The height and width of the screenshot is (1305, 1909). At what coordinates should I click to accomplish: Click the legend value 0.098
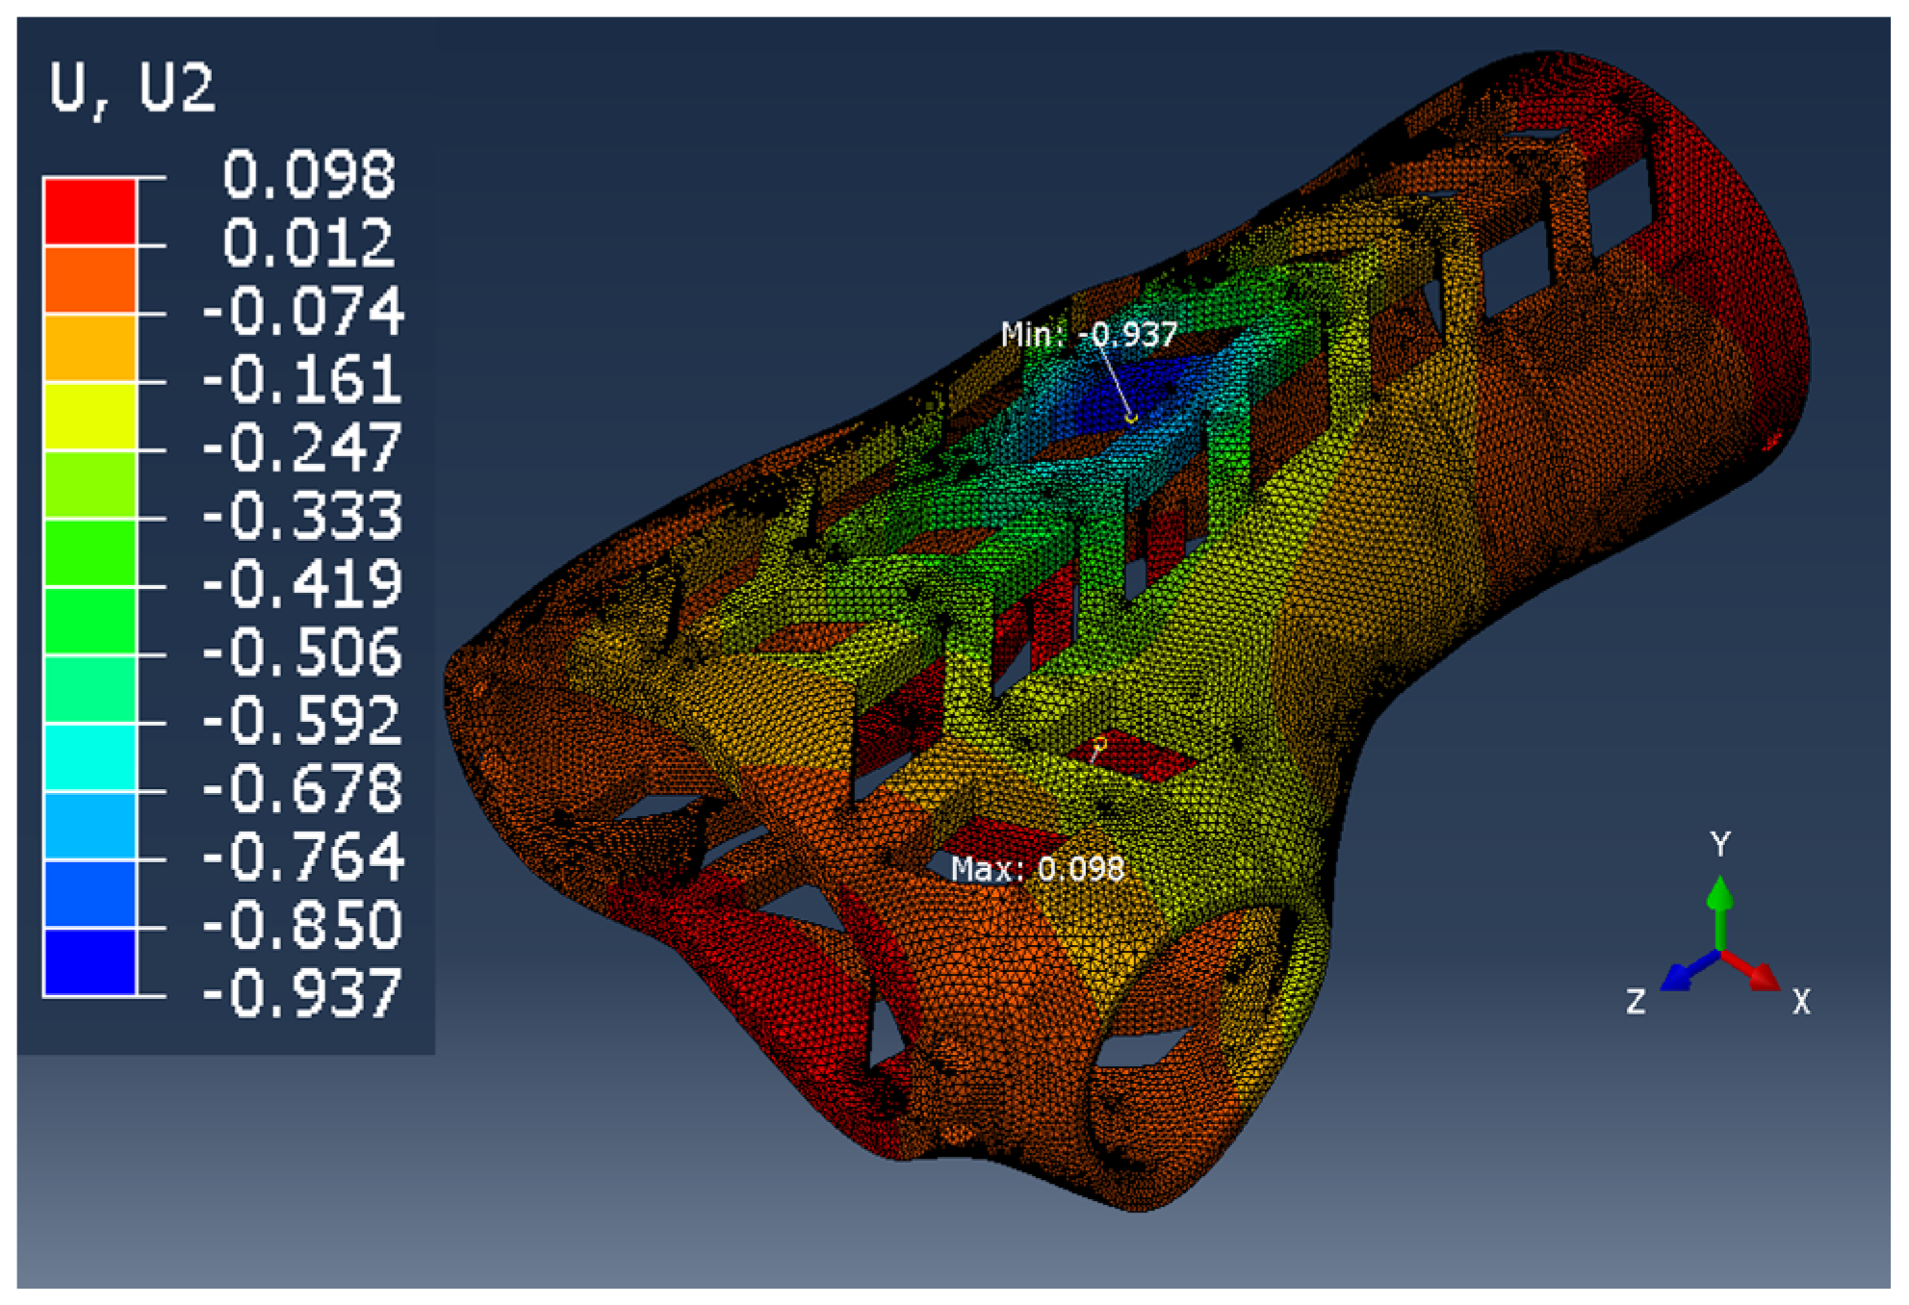[308, 175]
